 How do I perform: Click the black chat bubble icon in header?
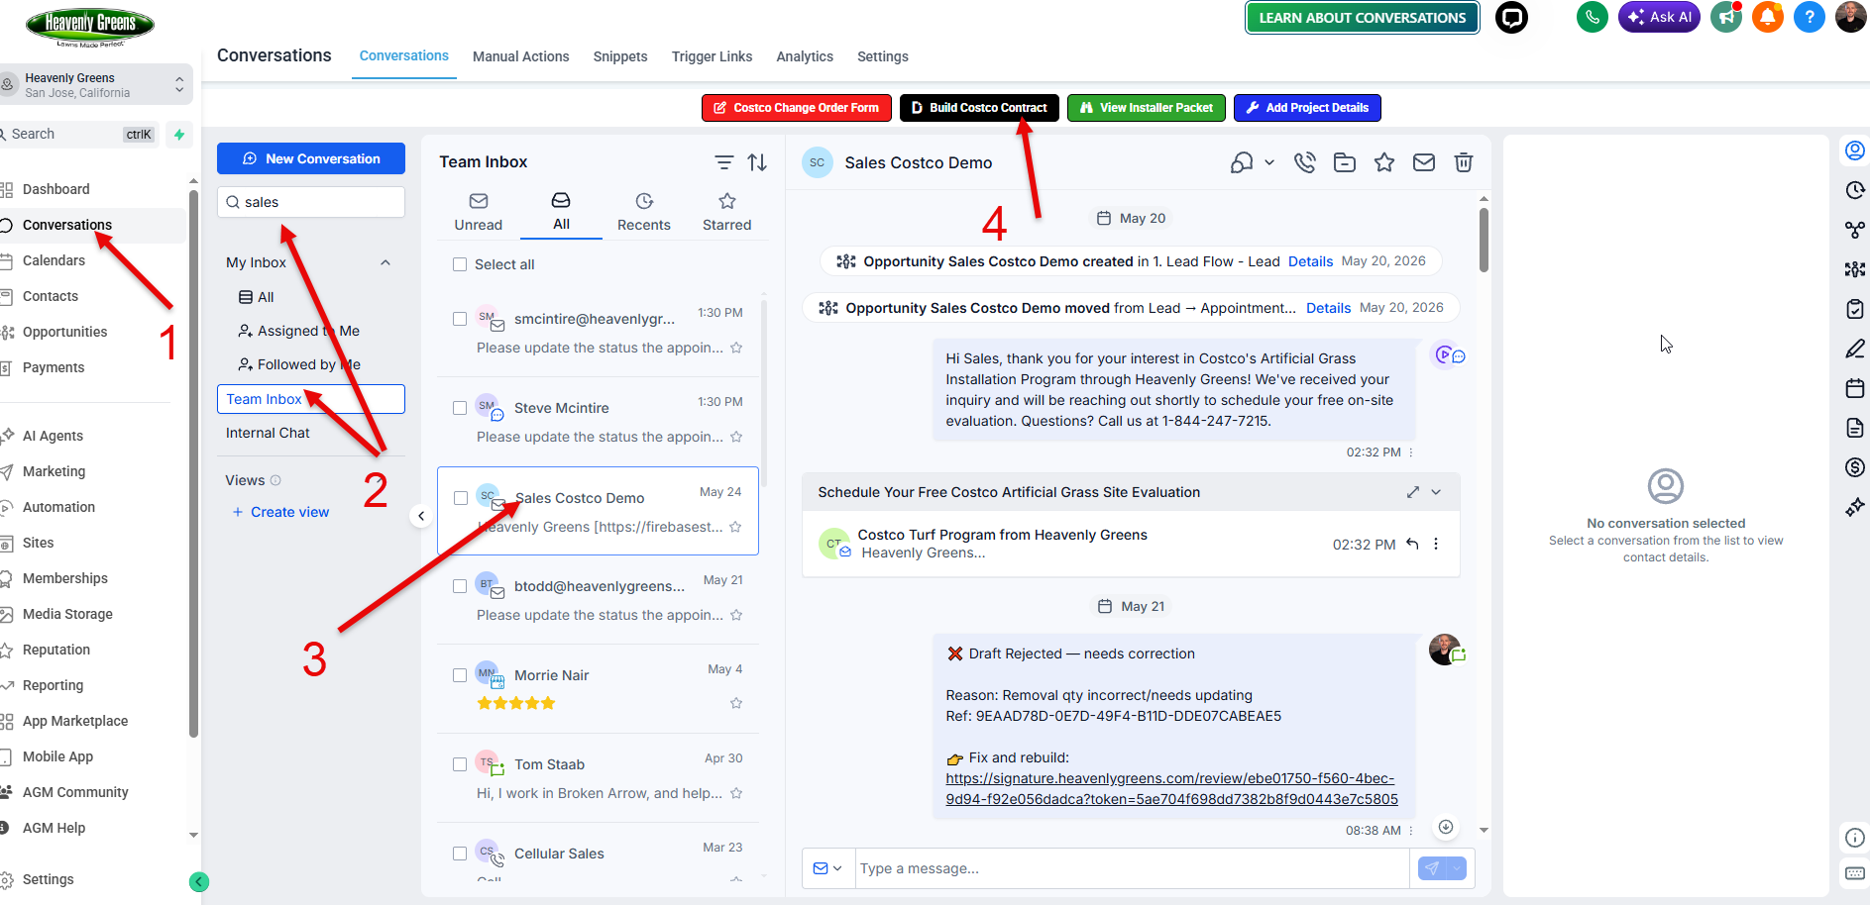tap(1511, 17)
